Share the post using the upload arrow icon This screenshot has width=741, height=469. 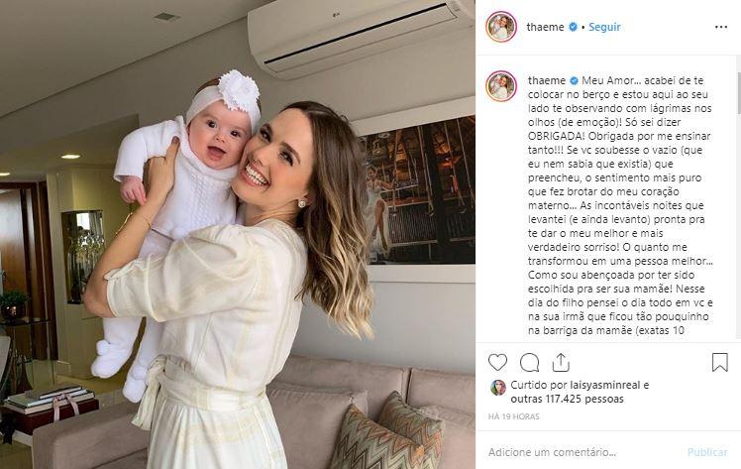[x=561, y=362]
